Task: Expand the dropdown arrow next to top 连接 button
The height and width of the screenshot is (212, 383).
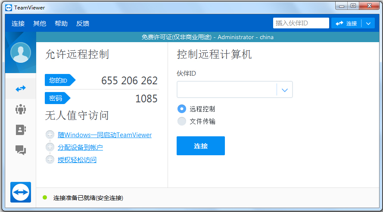Action: coord(368,24)
